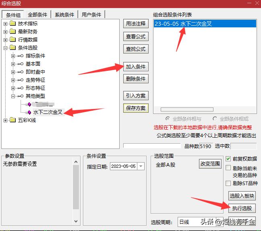The width and height of the screenshot is (261, 231).
Task: Click the purple formula icon for 水下二次金叉
Action: (x=29, y=112)
